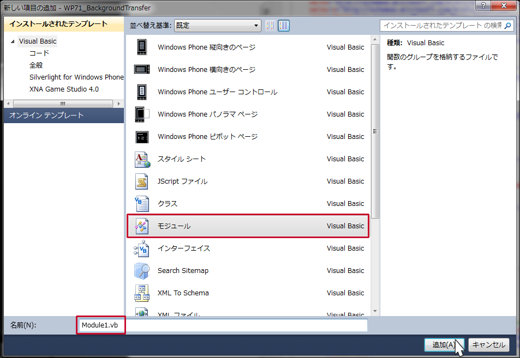Click the template list scroll down arrow
Screen dimensions: 520x358
point(375,311)
